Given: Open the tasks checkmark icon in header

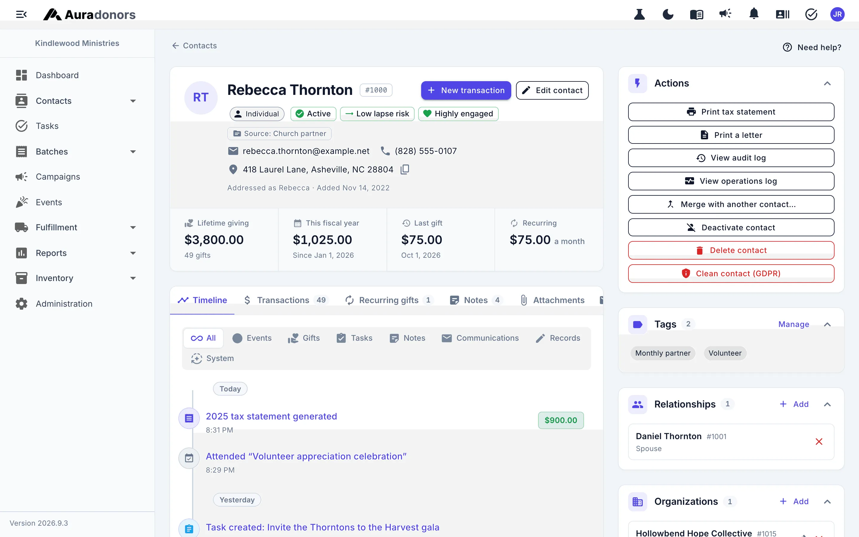Looking at the screenshot, I should (x=811, y=14).
